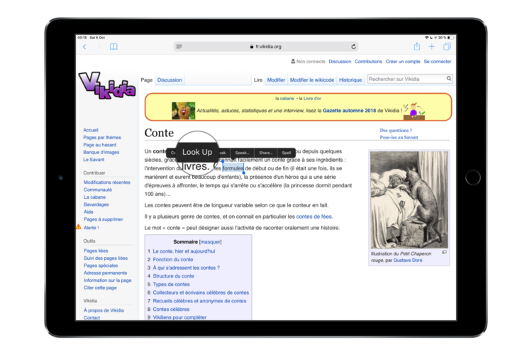Click the Pose-les au Savant link

[399, 137]
